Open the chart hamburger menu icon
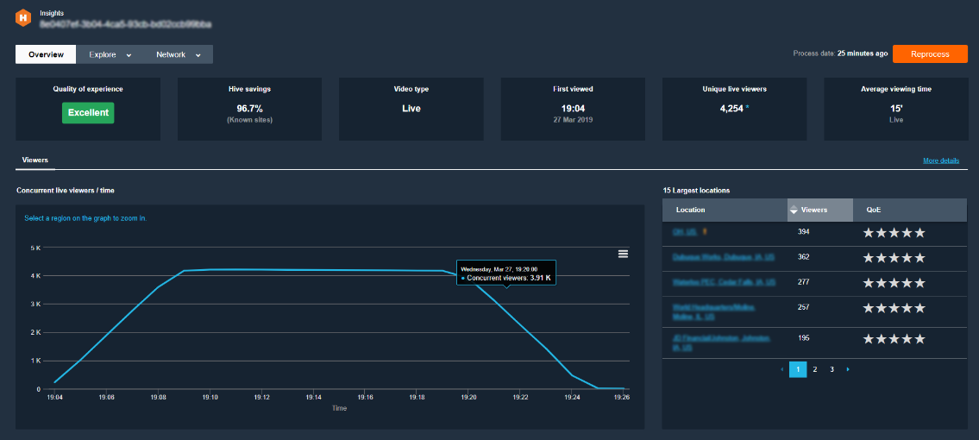Image resolution: width=979 pixels, height=440 pixels. pyautogui.click(x=623, y=254)
